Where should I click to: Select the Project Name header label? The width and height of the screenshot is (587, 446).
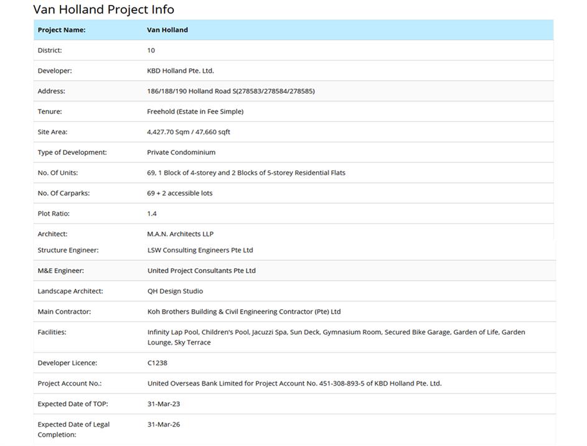[x=62, y=30]
